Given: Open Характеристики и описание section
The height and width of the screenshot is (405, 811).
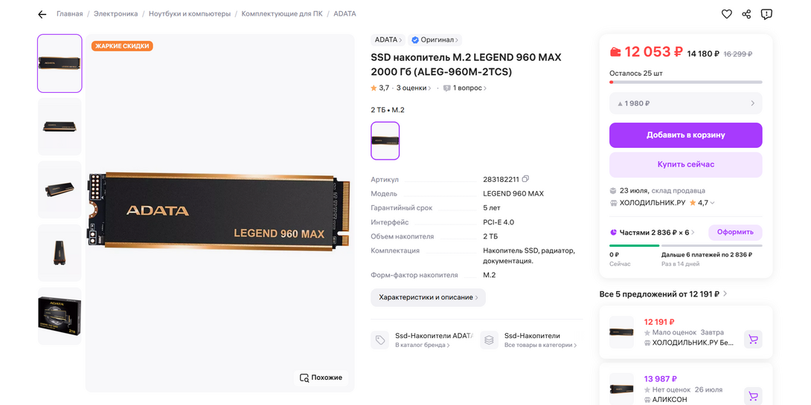Looking at the screenshot, I should (x=429, y=297).
